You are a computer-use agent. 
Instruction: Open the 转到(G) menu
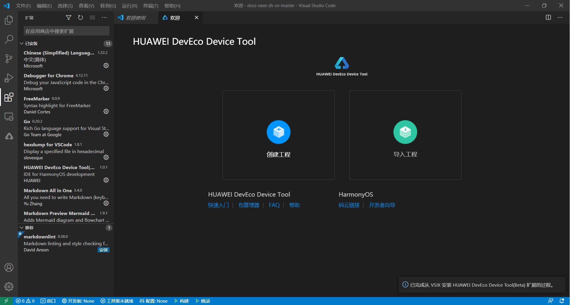(108, 6)
